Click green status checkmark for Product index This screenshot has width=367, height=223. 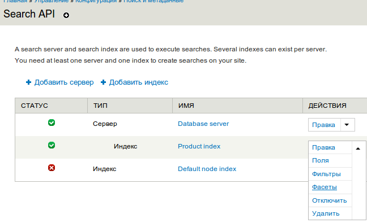click(52, 145)
